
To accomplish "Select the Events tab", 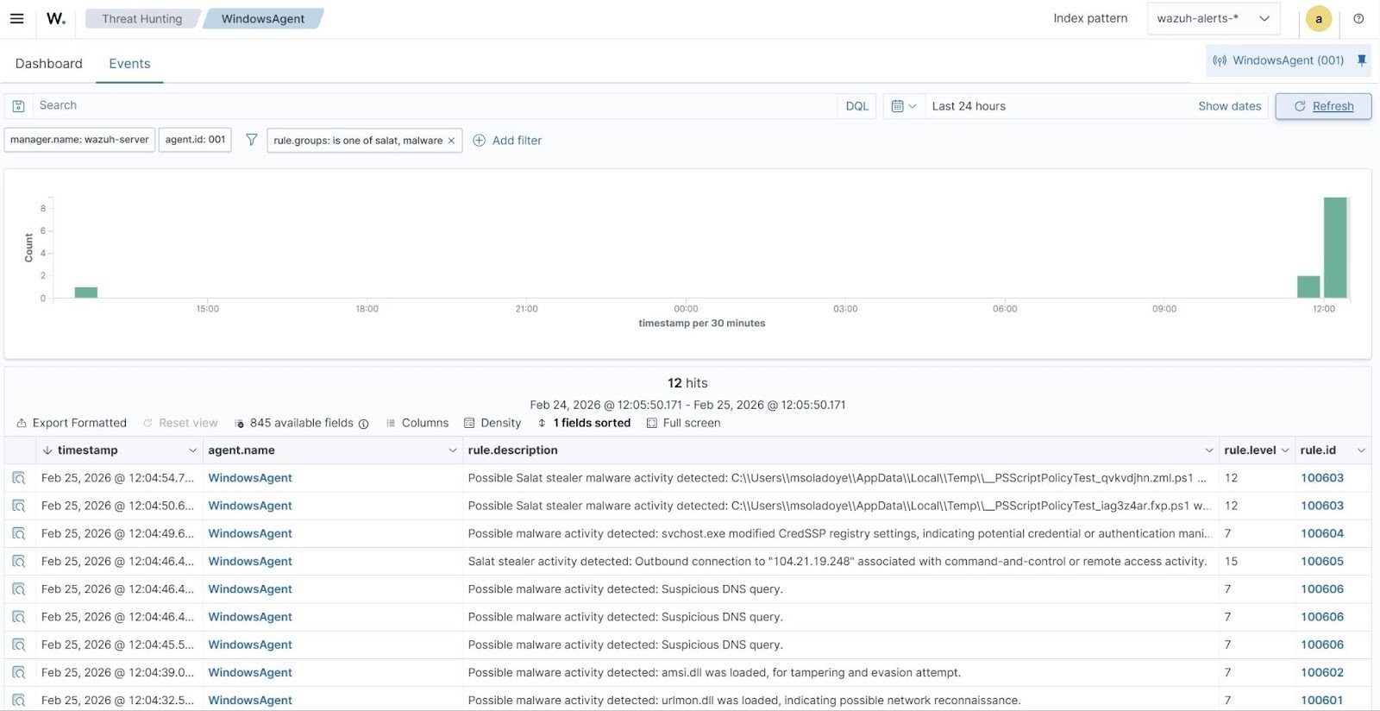I will pos(129,64).
